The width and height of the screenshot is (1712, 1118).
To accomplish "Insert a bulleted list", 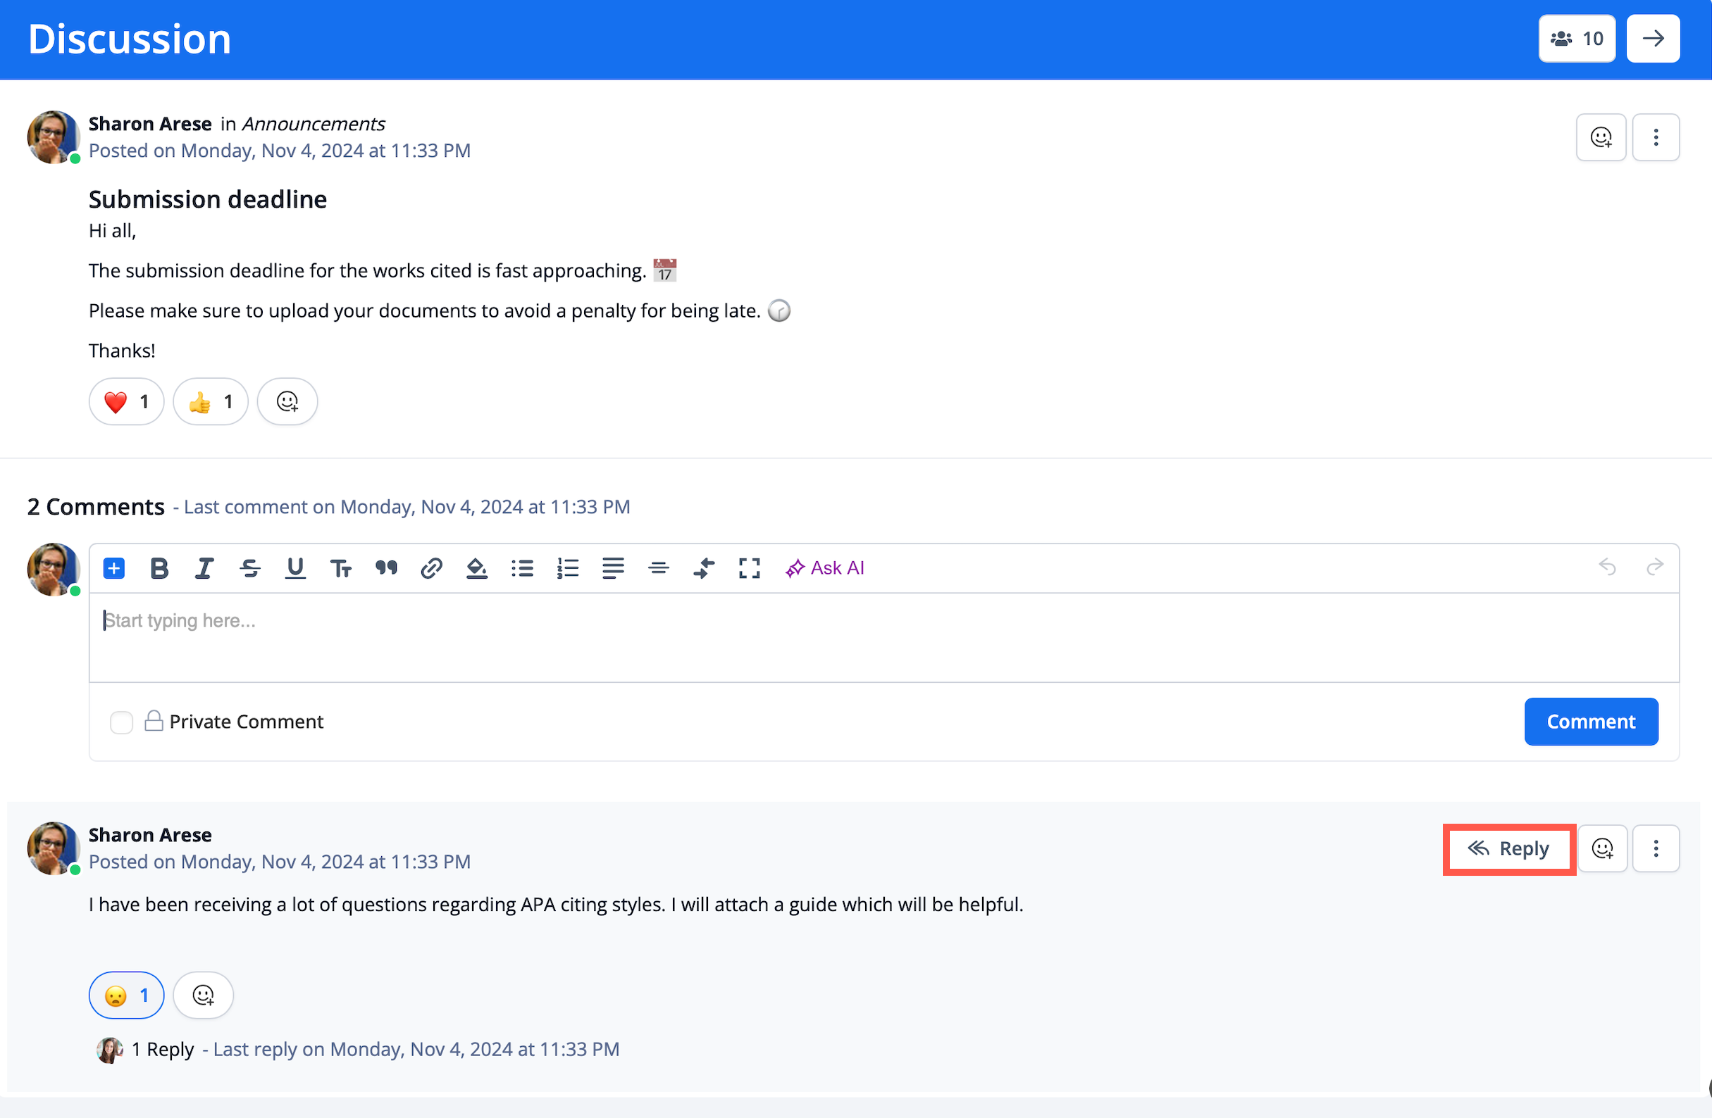I will (522, 568).
